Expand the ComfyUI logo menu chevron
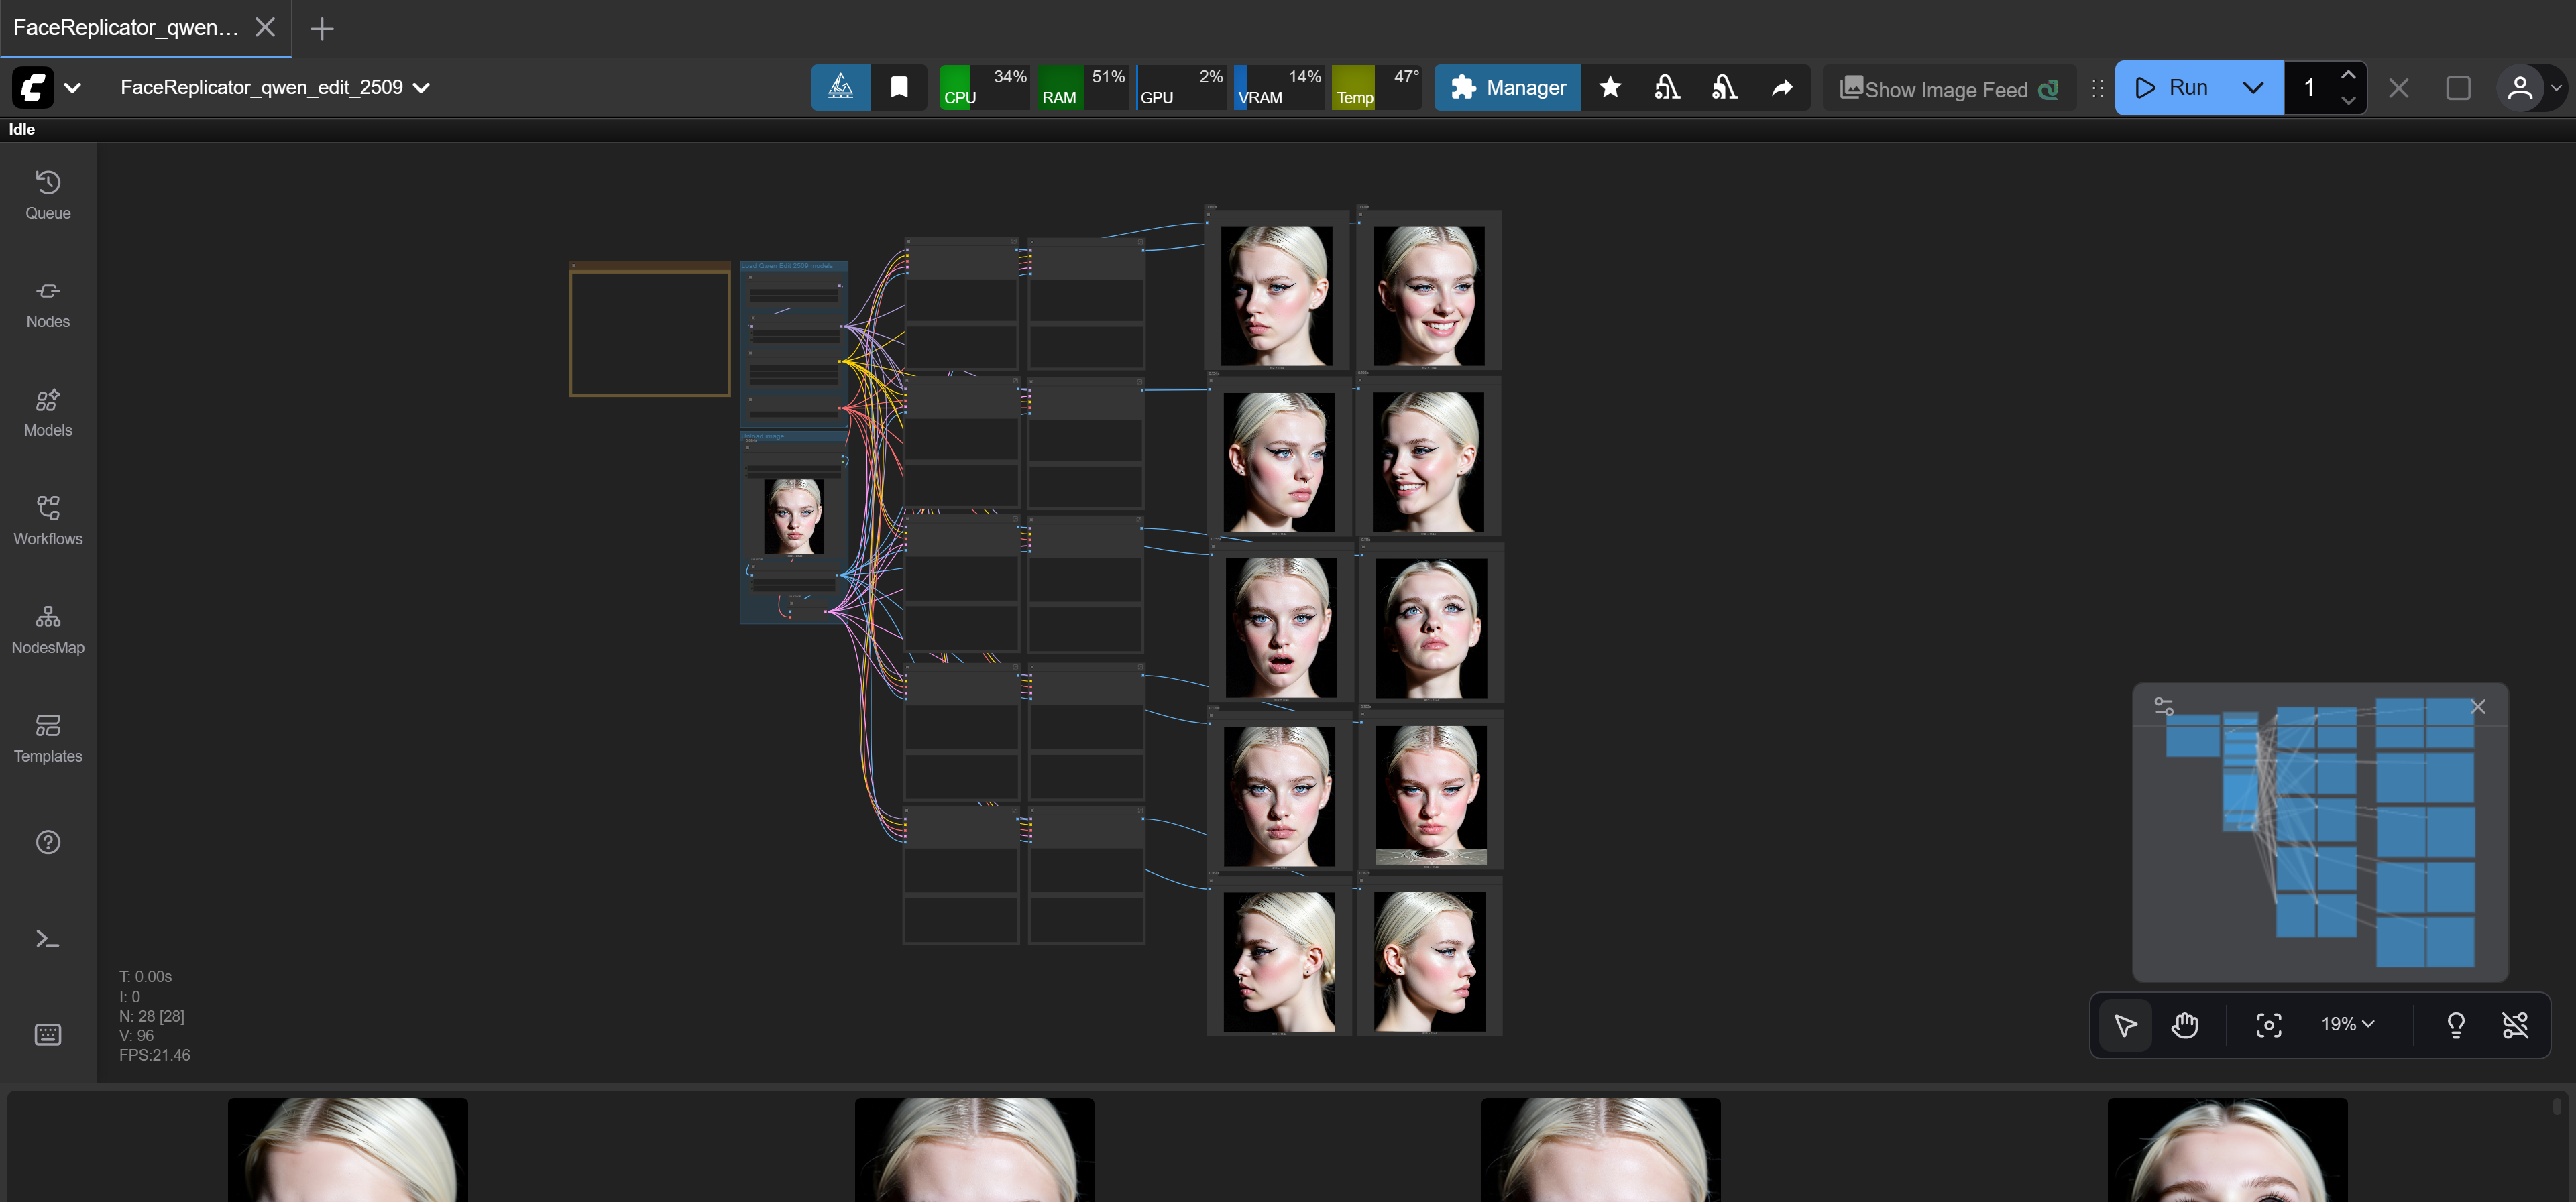2576x1202 pixels. tap(72, 88)
